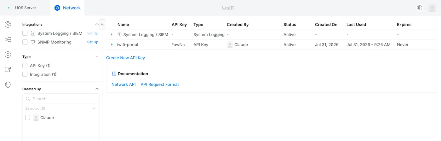Image resolution: width=441 pixels, height=141 pixels.
Task: Click Claude's avatar in the filter list
Action: [x=36, y=118]
